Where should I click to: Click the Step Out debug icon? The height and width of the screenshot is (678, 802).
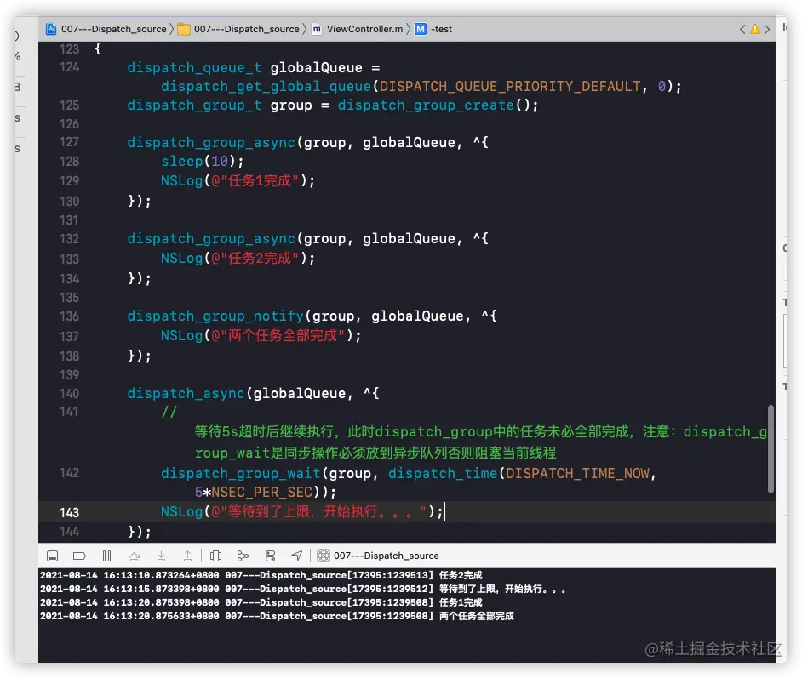[x=187, y=556]
